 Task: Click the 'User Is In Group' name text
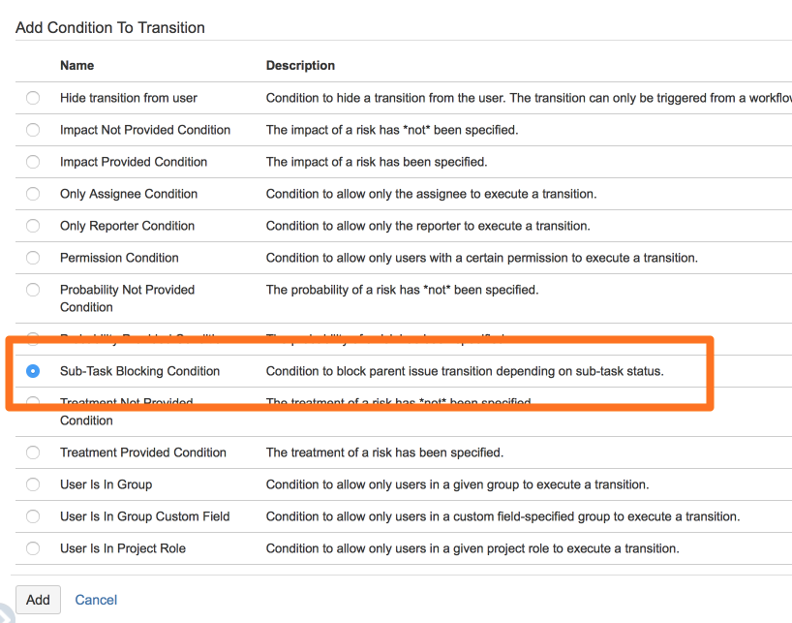(x=107, y=484)
